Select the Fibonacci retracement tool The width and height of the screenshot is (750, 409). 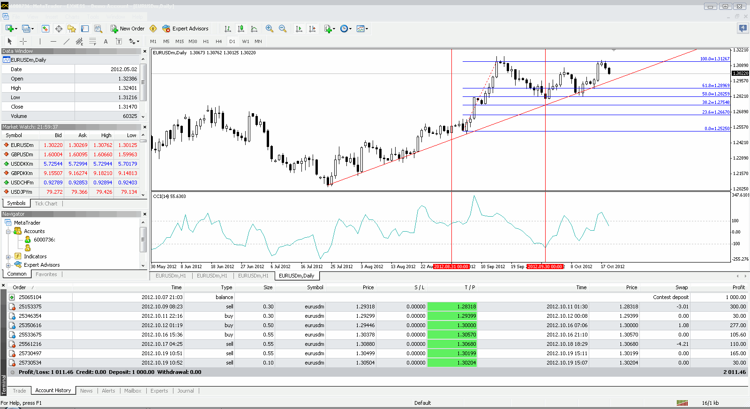click(x=92, y=41)
